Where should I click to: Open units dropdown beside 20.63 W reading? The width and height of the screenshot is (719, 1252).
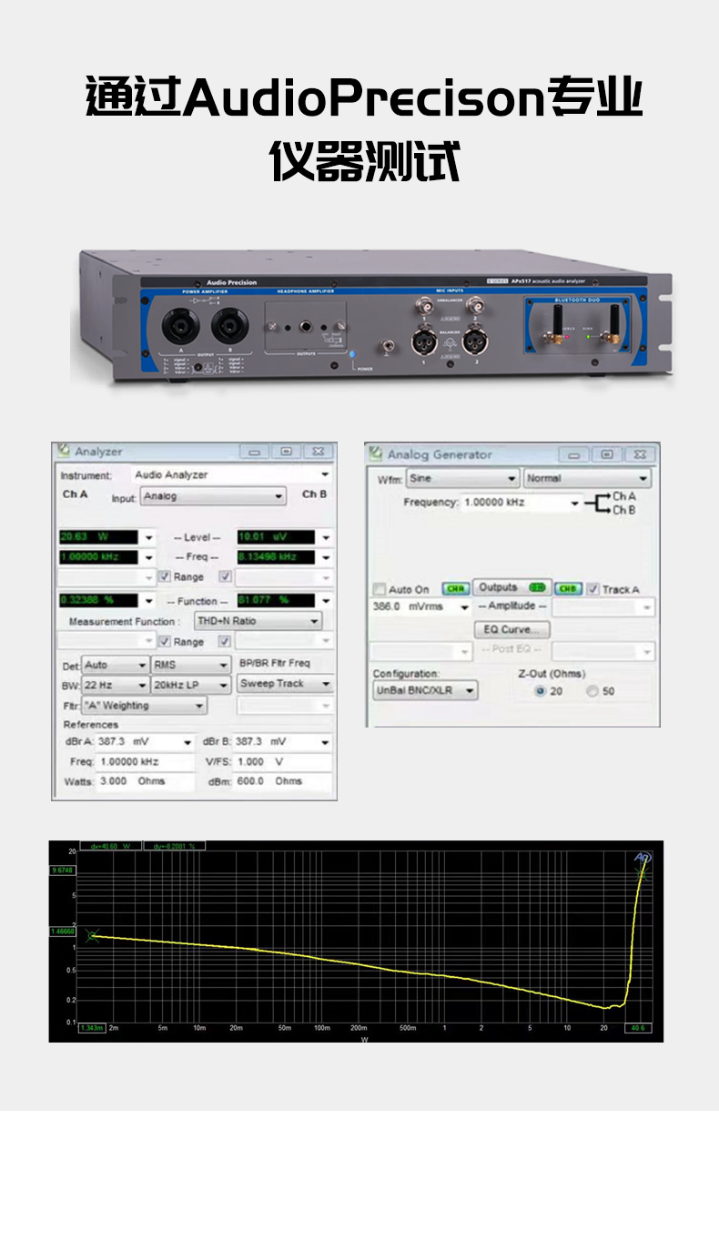click(x=149, y=537)
